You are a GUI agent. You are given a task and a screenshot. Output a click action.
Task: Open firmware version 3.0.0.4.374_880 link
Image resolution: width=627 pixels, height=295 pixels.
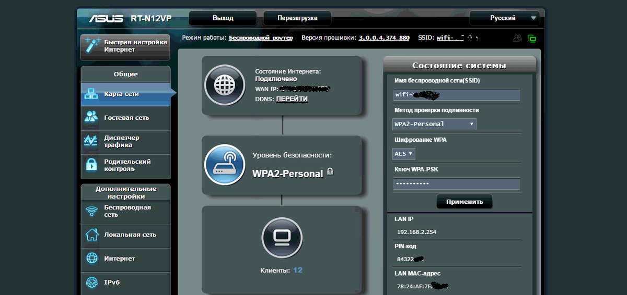point(384,38)
